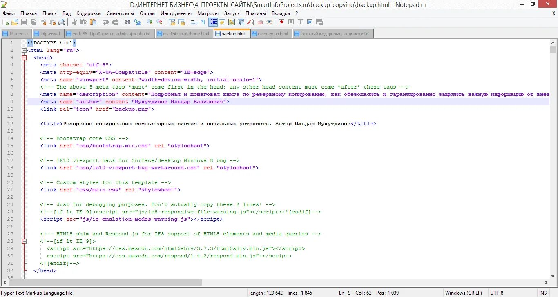Image resolution: width=558 pixels, height=297 pixels.
Task: Switch to code69 admin-ajax.php.txt tab
Action: [109, 34]
